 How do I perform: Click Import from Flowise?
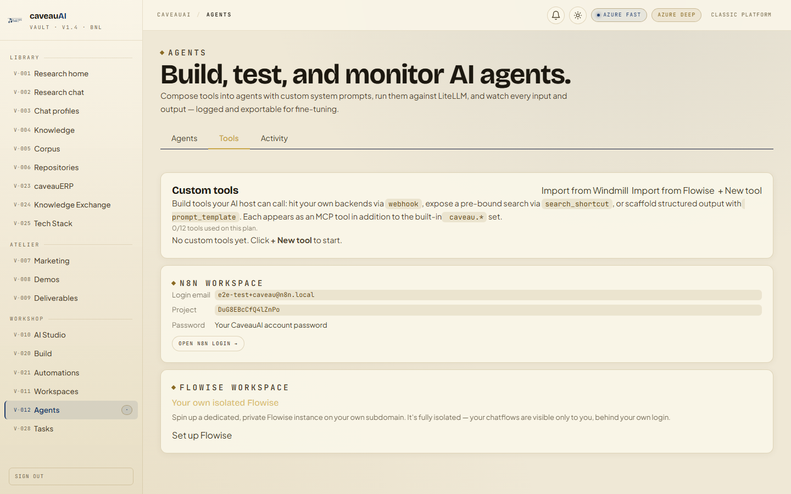pos(673,190)
